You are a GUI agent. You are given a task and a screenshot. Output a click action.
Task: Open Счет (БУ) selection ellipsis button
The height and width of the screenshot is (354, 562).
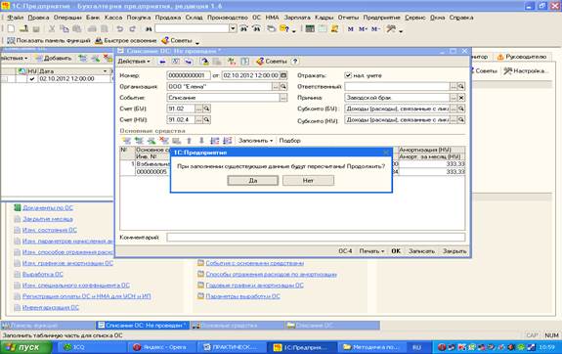click(199, 109)
